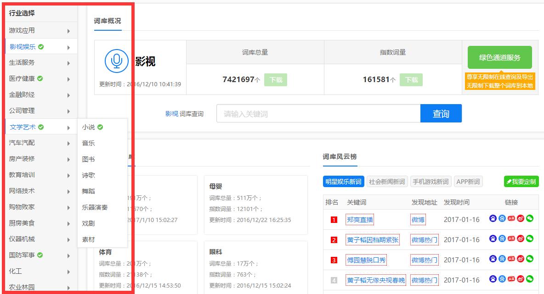The width and height of the screenshot is (544, 294).
Task: Click the microphone icon in 影视 word bank panel
Action: tap(118, 61)
